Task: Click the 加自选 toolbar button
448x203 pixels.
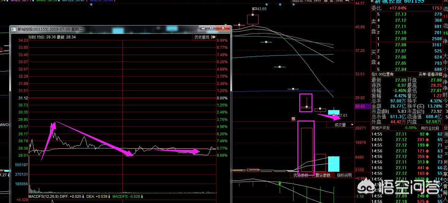Action: (297, 1)
